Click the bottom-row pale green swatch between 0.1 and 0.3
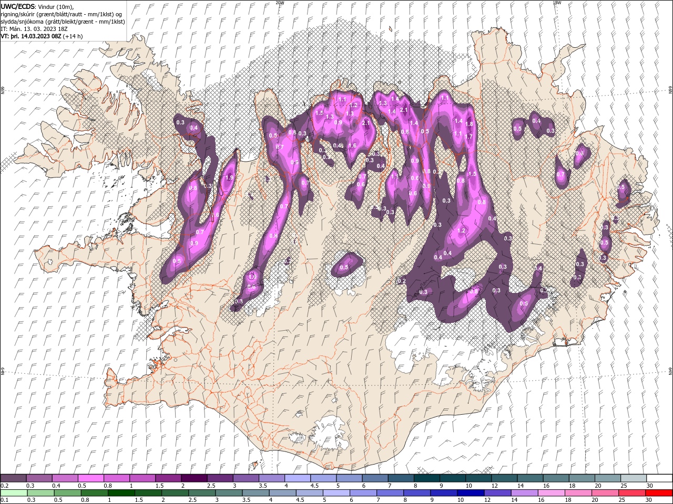673x504 pixels. click(x=14, y=492)
